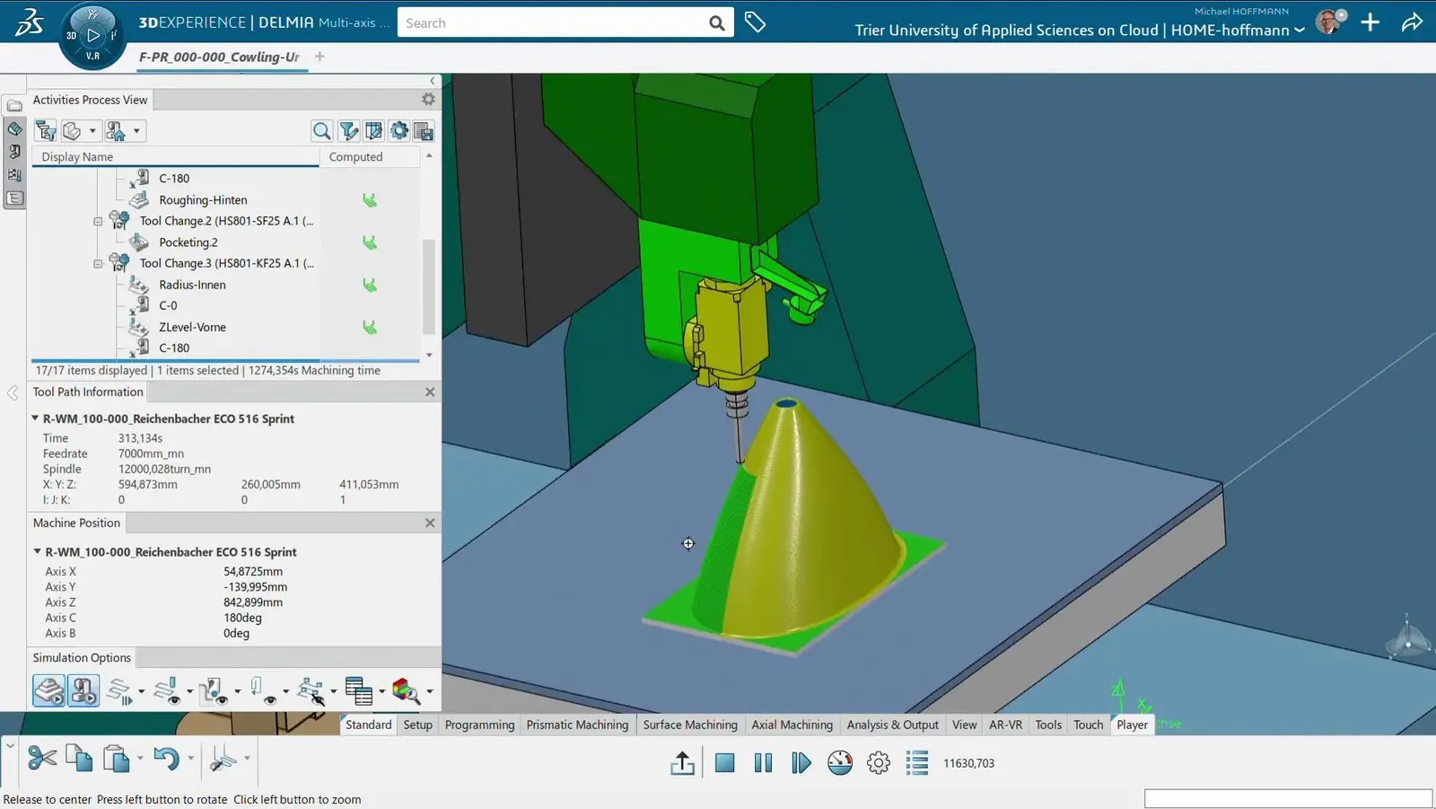Collapse the Tool Path Information machine section
Image resolution: width=1436 pixels, height=809 pixels.
click(35, 418)
